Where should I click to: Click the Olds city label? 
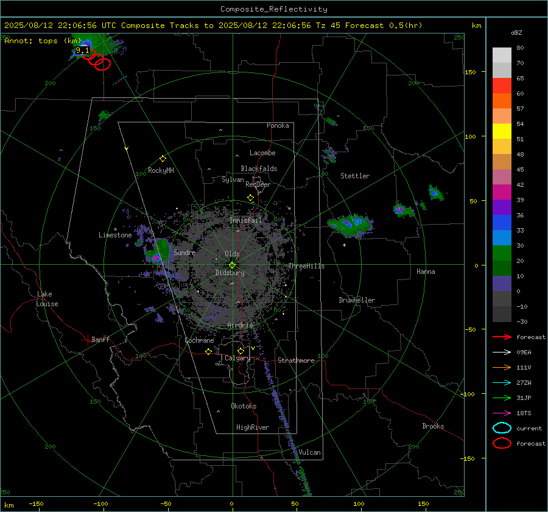(232, 254)
